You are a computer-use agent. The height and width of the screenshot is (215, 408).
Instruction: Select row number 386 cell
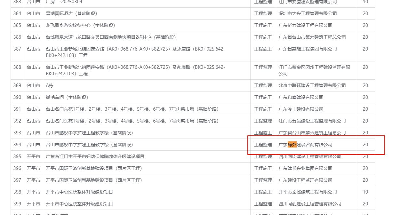17,37
